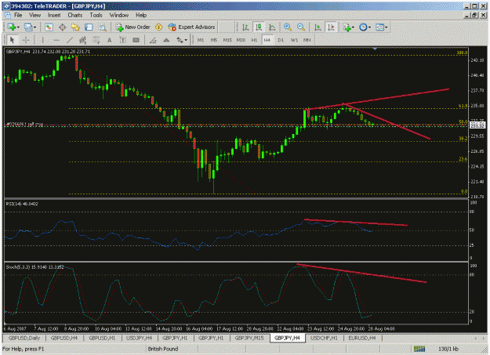Switch to the GBPUSD,Daily chart tab
Viewport: 490px width, 355px height.
24,338
